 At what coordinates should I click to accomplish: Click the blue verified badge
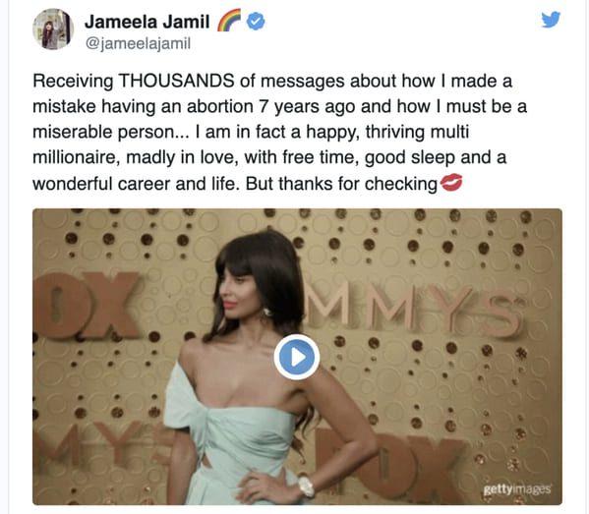[256, 22]
